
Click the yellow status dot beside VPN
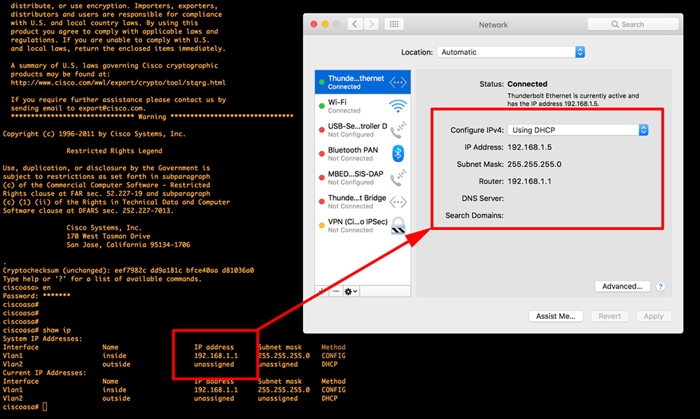pos(321,225)
